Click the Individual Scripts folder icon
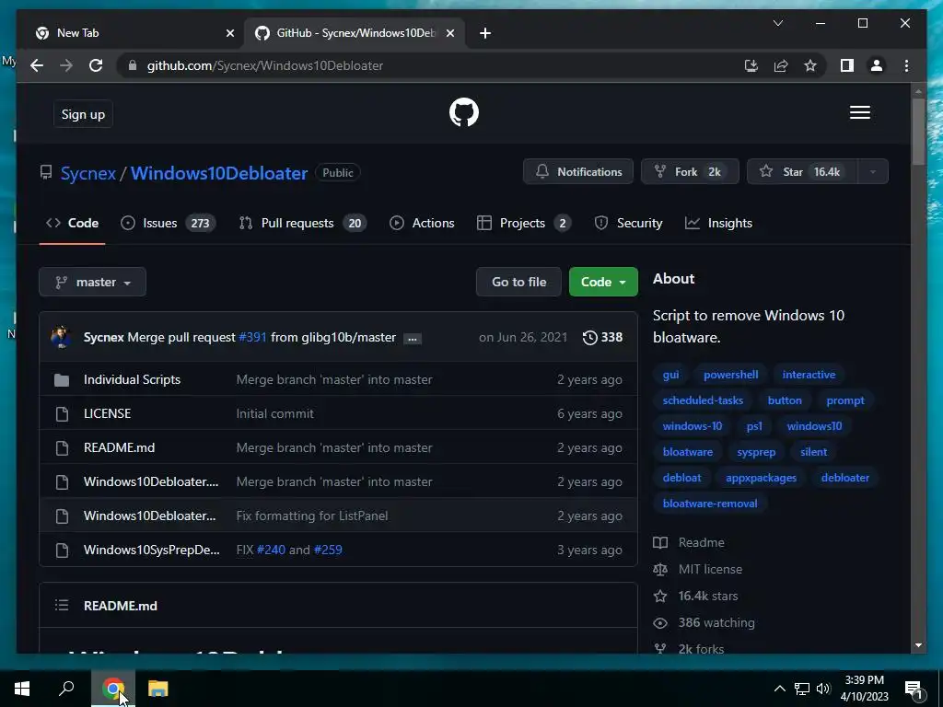The image size is (943, 707). 62,380
